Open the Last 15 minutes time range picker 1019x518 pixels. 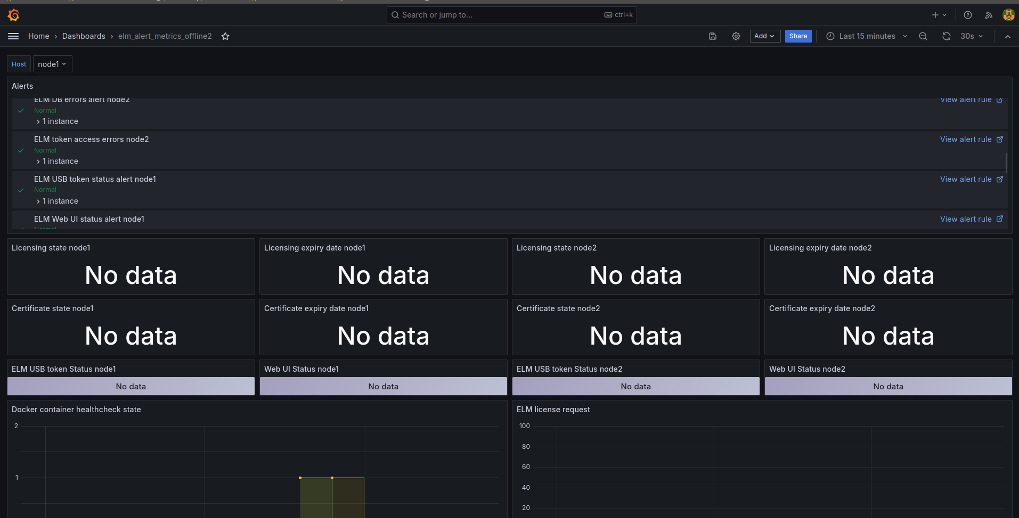click(867, 36)
